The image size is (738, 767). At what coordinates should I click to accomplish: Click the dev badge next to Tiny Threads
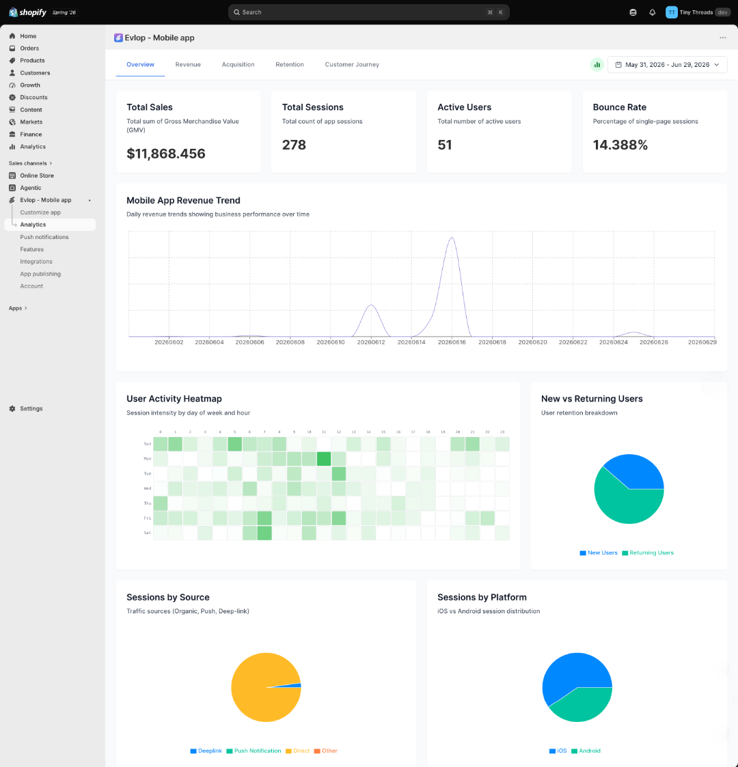[723, 12]
